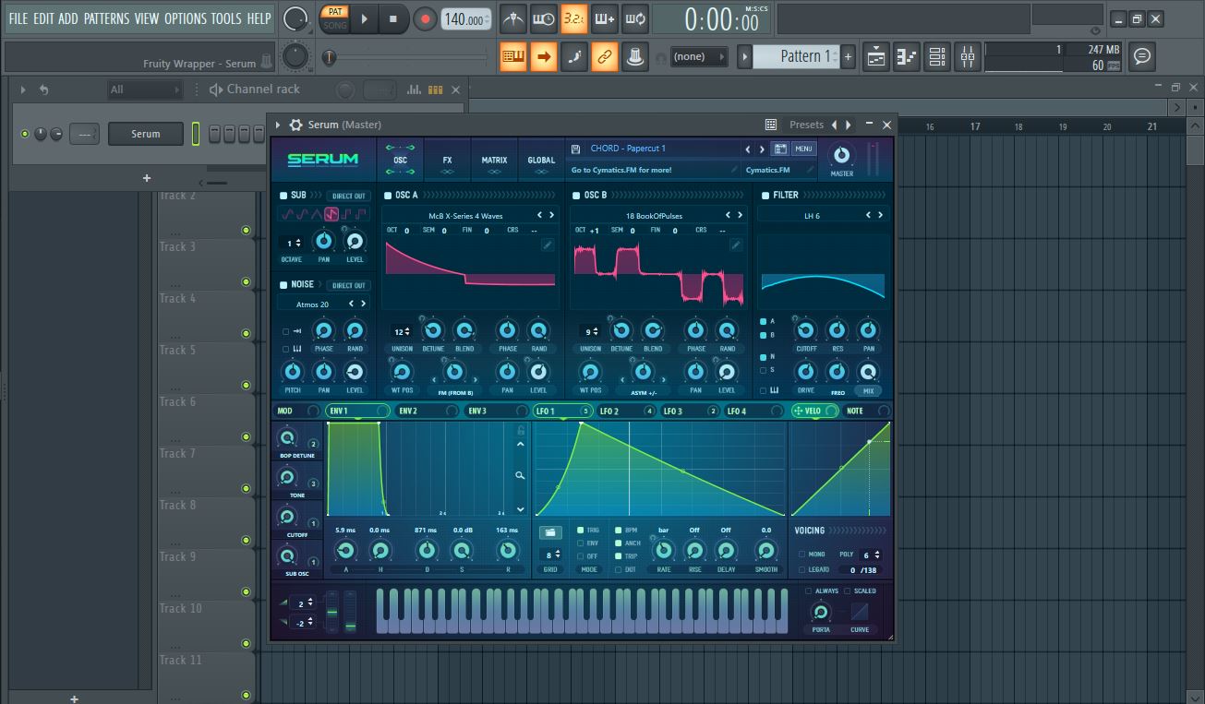The height and width of the screenshot is (704, 1205).
Task: Enable the LEGATO checkbox
Action: pyautogui.click(x=801, y=570)
